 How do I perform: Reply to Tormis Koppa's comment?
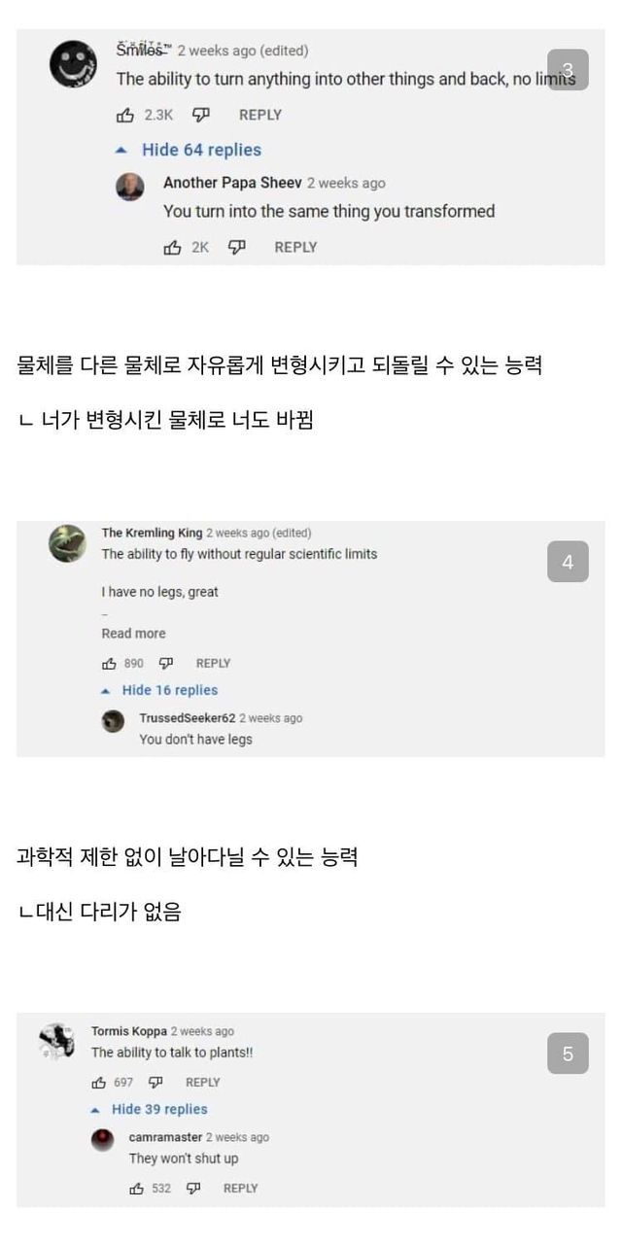pyautogui.click(x=202, y=1083)
